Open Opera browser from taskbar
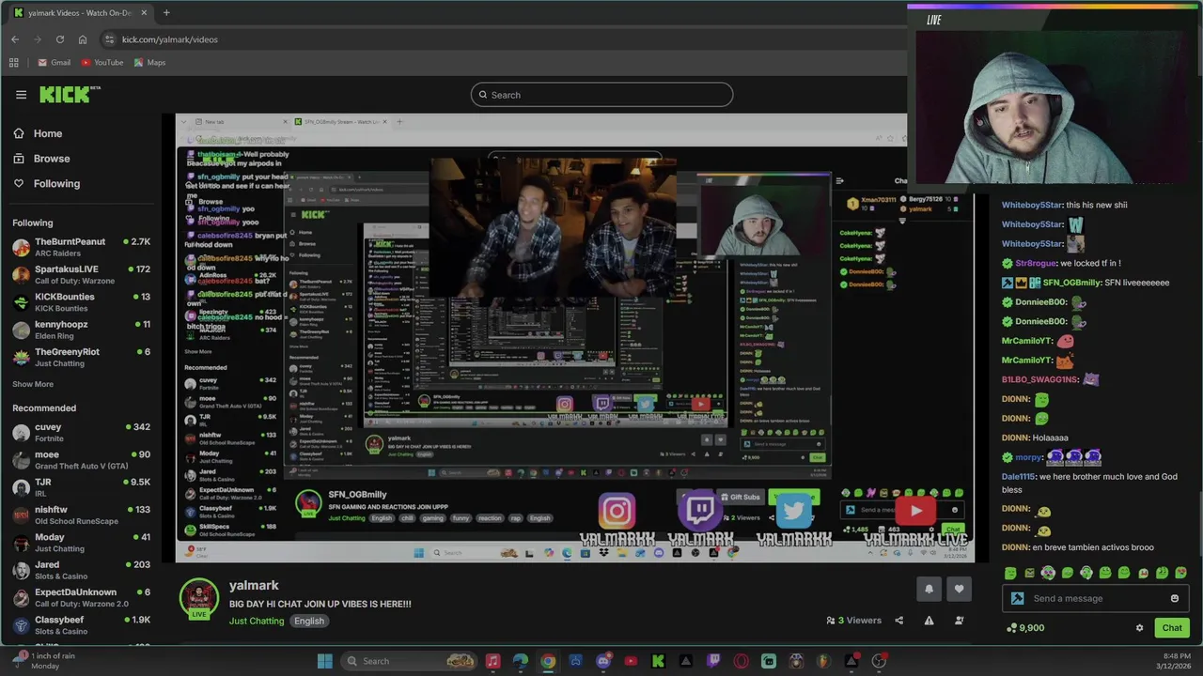This screenshot has height=676, width=1203. [x=742, y=661]
